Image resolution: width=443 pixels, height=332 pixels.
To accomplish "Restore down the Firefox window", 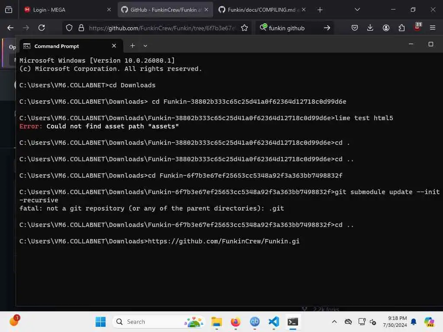I will tap(413, 10).
